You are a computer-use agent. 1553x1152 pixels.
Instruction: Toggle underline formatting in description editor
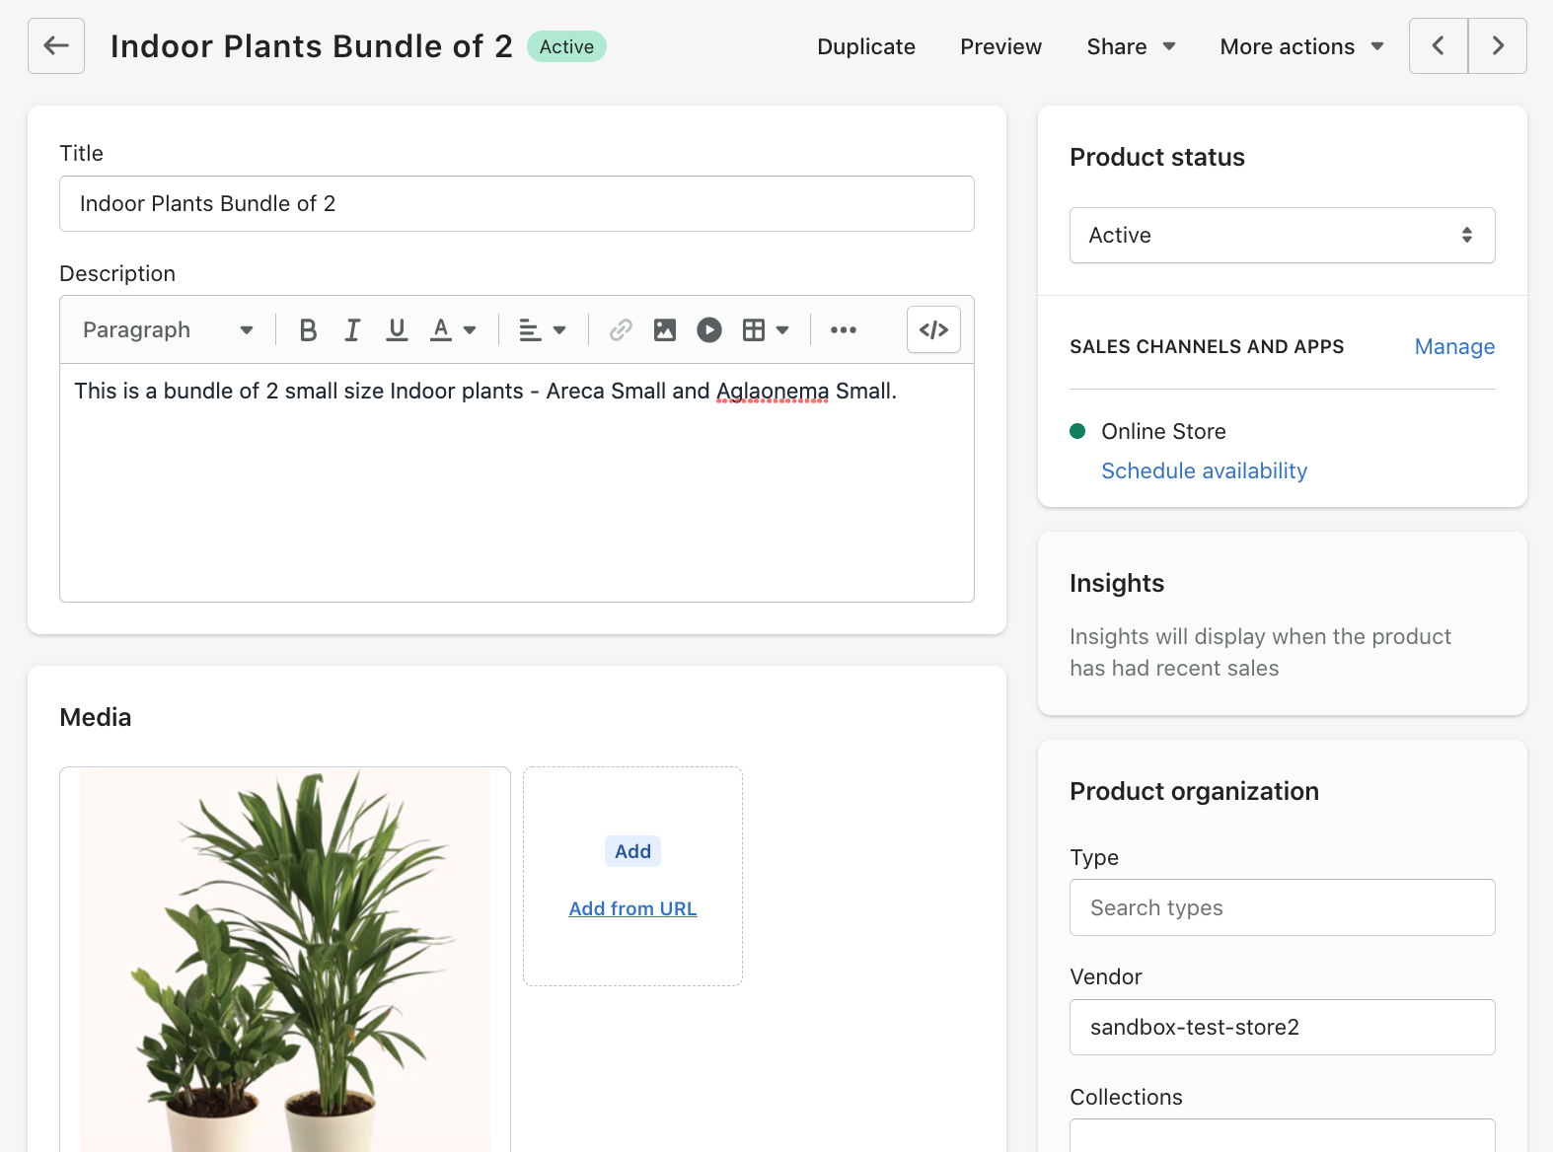click(x=397, y=330)
